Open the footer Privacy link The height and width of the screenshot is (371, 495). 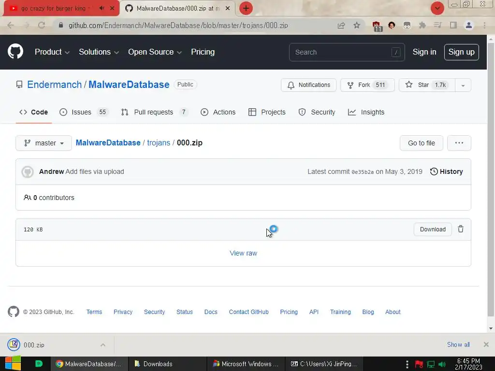click(123, 312)
